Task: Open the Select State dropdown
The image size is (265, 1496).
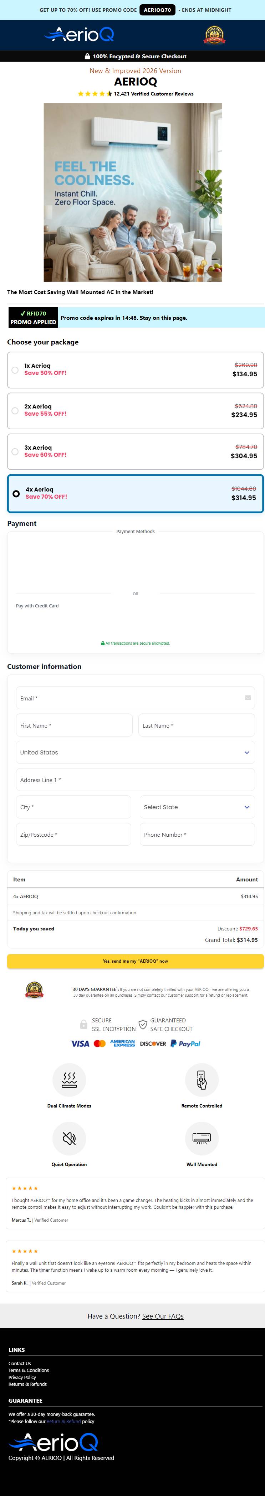Action: point(197,807)
